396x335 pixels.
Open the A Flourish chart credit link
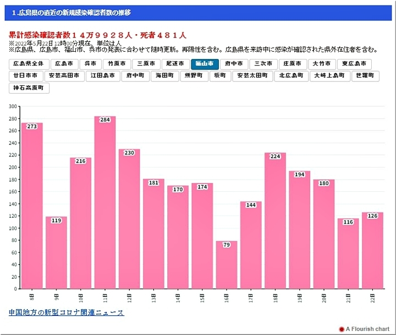(367, 329)
